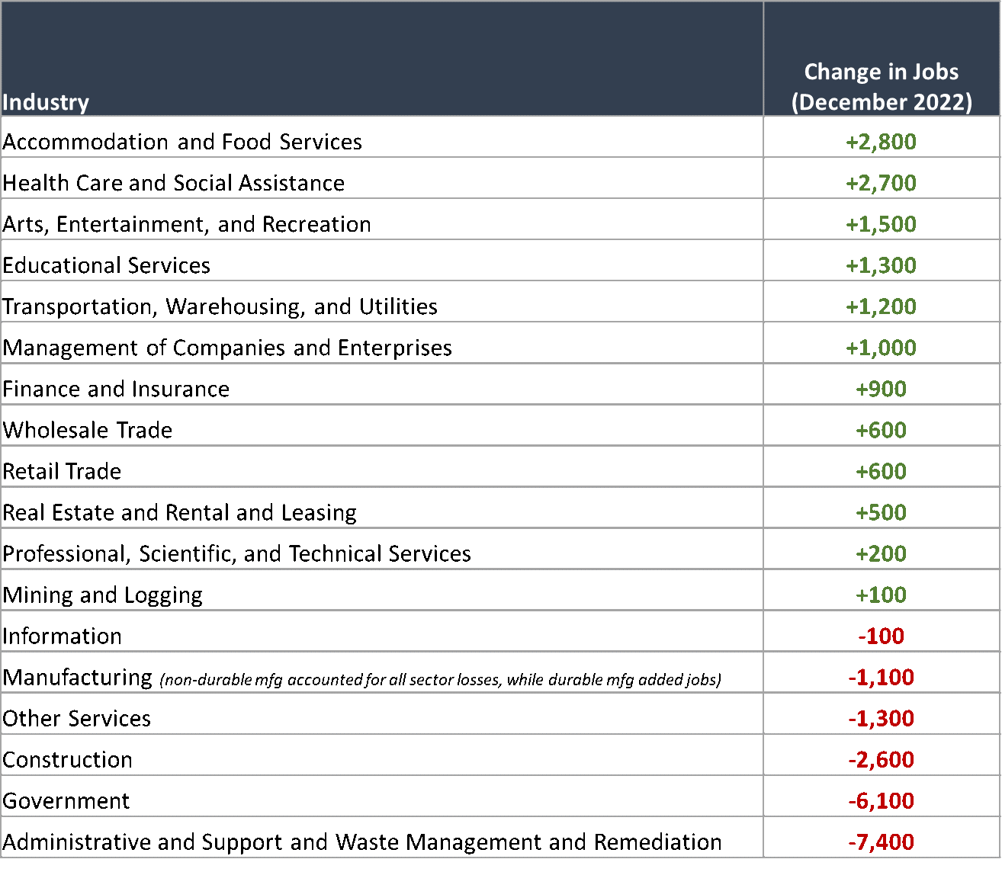Viewport: 1002px width, 872px height.
Task: Select the cell showing -2,600
Action: click(x=882, y=759)
